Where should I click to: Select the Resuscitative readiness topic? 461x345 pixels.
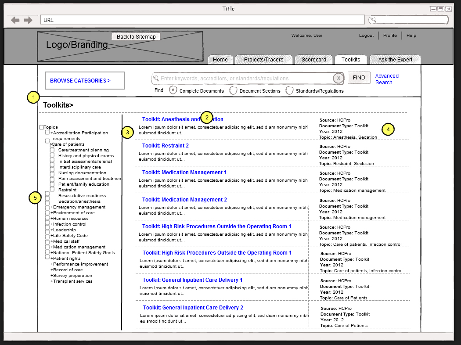(82, 196)
